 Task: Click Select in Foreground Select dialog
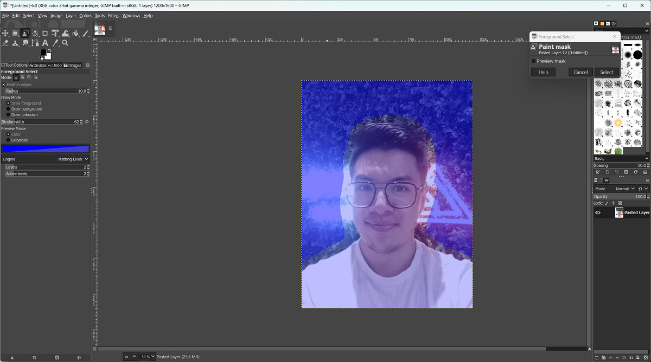coord(607,72)
